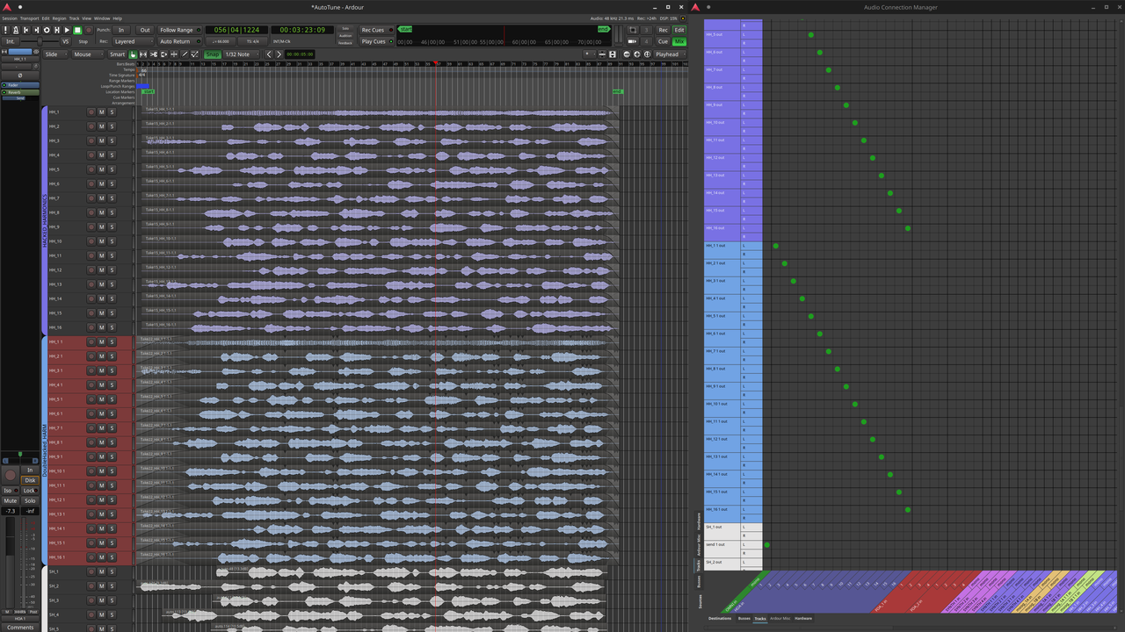Click the metronome icon in transport bar
Screen dimensions: 1125x632
[x=17, y=30]
